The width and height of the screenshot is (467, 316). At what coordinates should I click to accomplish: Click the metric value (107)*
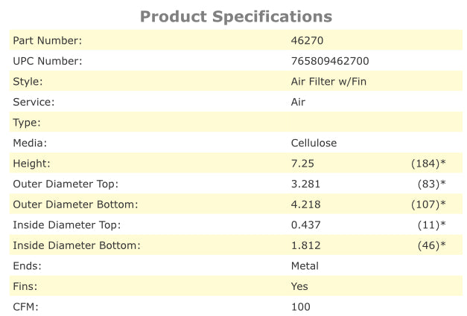click(x=428, y=204)
